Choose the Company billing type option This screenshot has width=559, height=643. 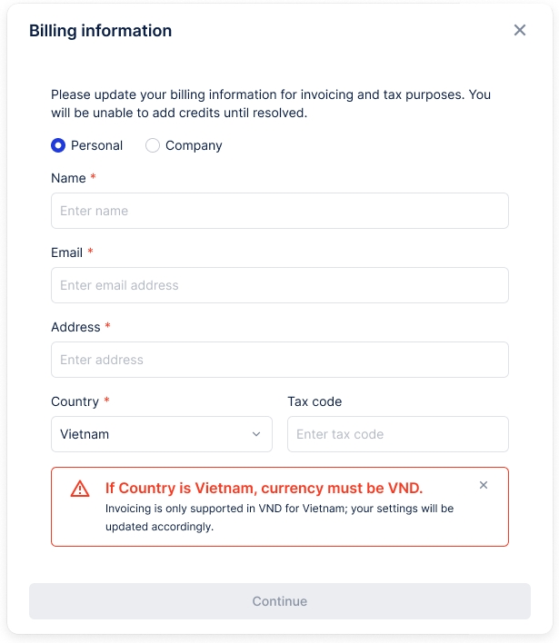click(x=153, y=145)
